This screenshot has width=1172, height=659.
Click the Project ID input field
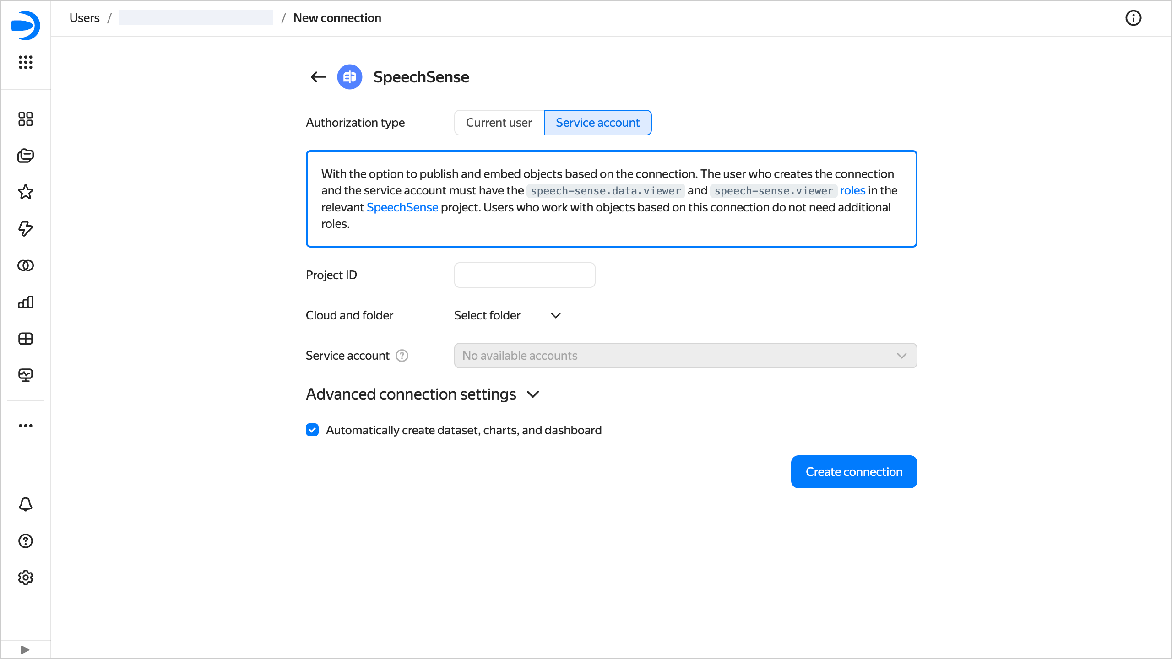524,275
